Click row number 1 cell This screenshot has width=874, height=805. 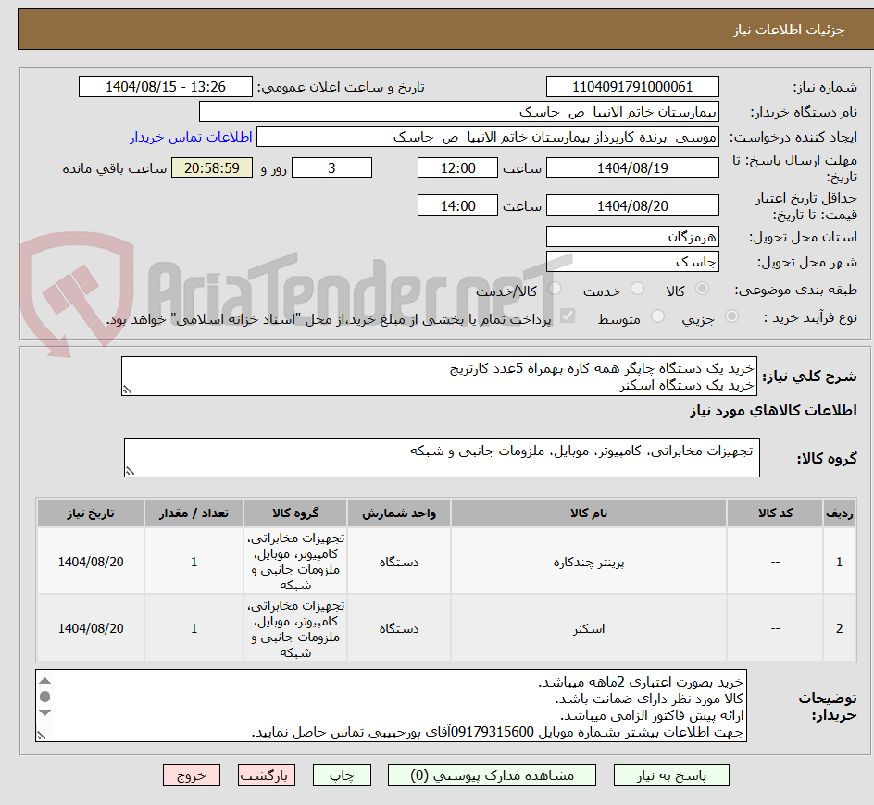840,562
